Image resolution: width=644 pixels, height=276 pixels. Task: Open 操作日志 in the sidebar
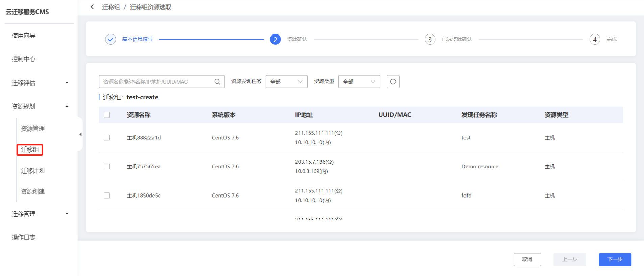pyautogui.click(x=24, y=237)
